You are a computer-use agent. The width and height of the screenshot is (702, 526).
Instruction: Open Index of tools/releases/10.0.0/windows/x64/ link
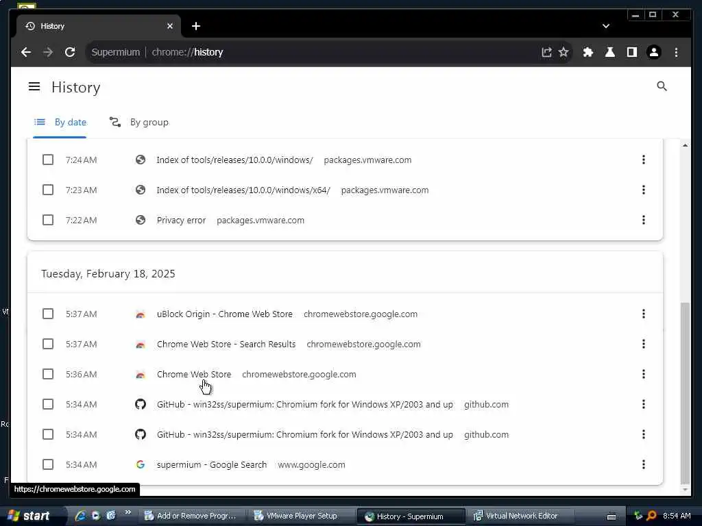tap(243, 190)
